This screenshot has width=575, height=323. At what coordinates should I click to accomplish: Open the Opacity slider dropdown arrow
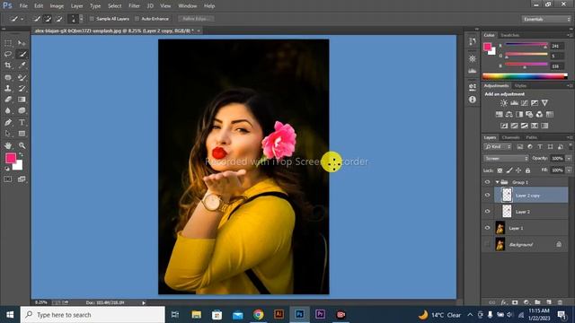(x=569, y=158)
